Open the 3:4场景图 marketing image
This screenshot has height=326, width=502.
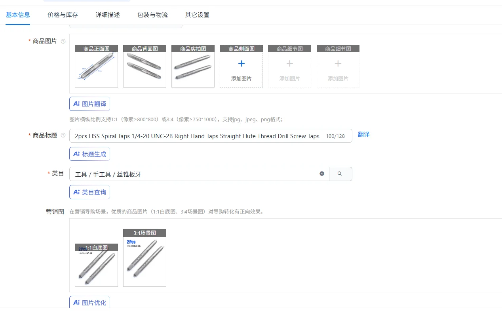(x=145, y=257)
